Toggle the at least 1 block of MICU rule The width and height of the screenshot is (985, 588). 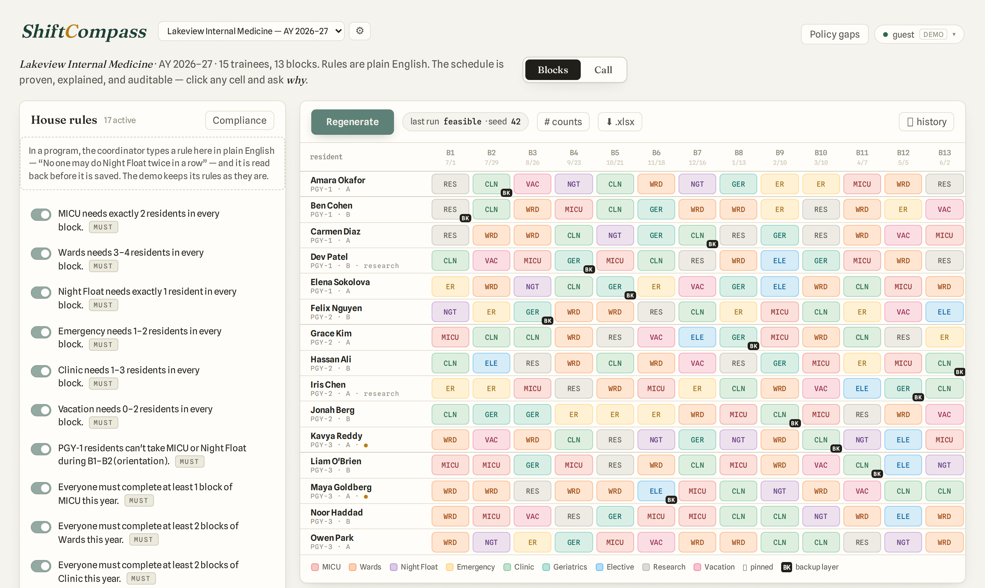point(41,488)
